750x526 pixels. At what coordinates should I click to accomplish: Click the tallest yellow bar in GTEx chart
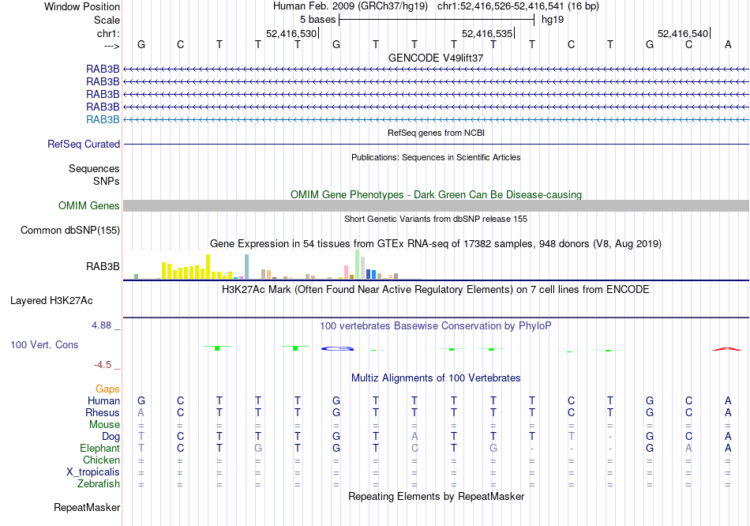pos(208,267)
